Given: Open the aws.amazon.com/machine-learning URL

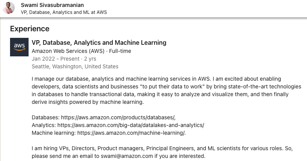Looking at the screenshot, I should [x=131, y=133].
